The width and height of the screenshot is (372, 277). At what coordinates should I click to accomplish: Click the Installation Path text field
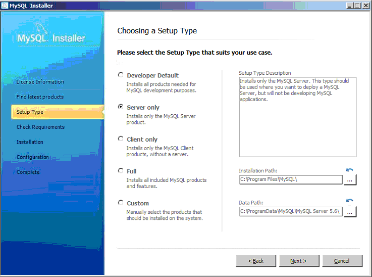[x=291, y=179]
